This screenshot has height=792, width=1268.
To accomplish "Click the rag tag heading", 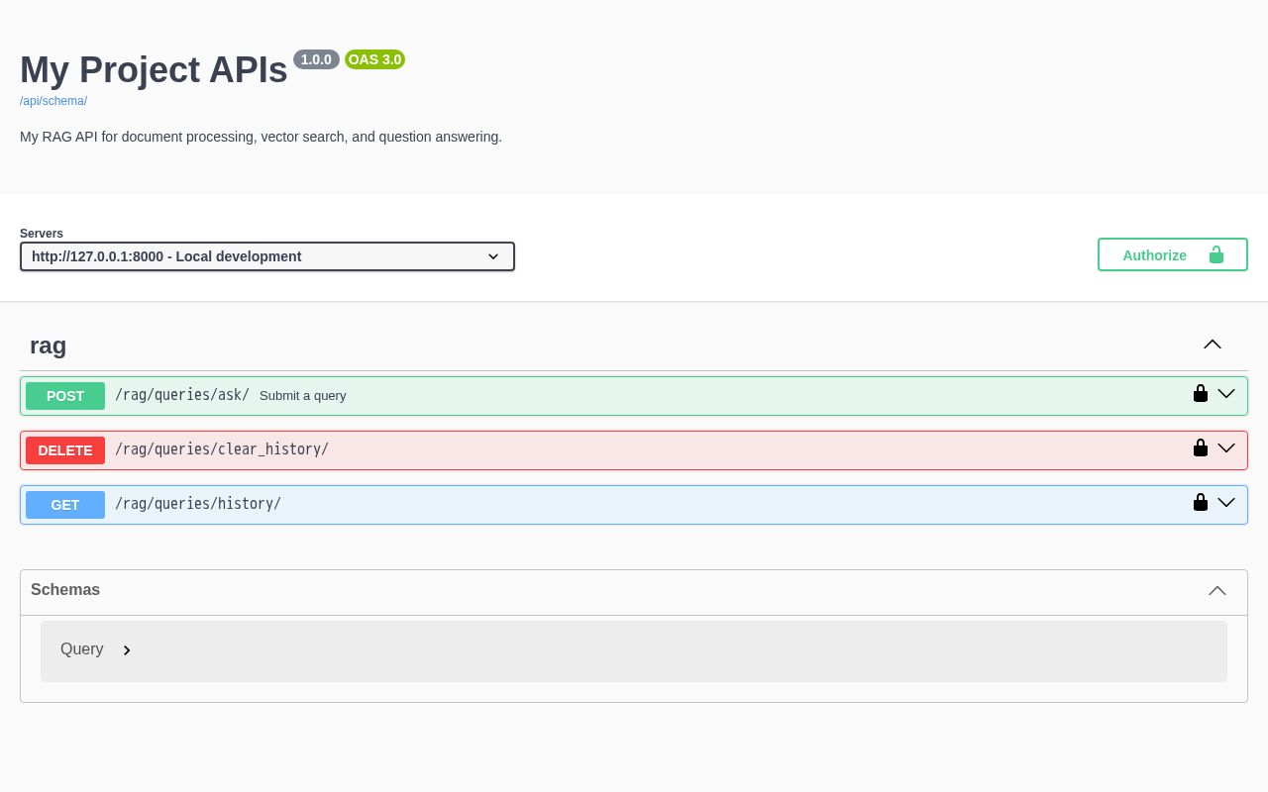I will (x=48, y=346).
